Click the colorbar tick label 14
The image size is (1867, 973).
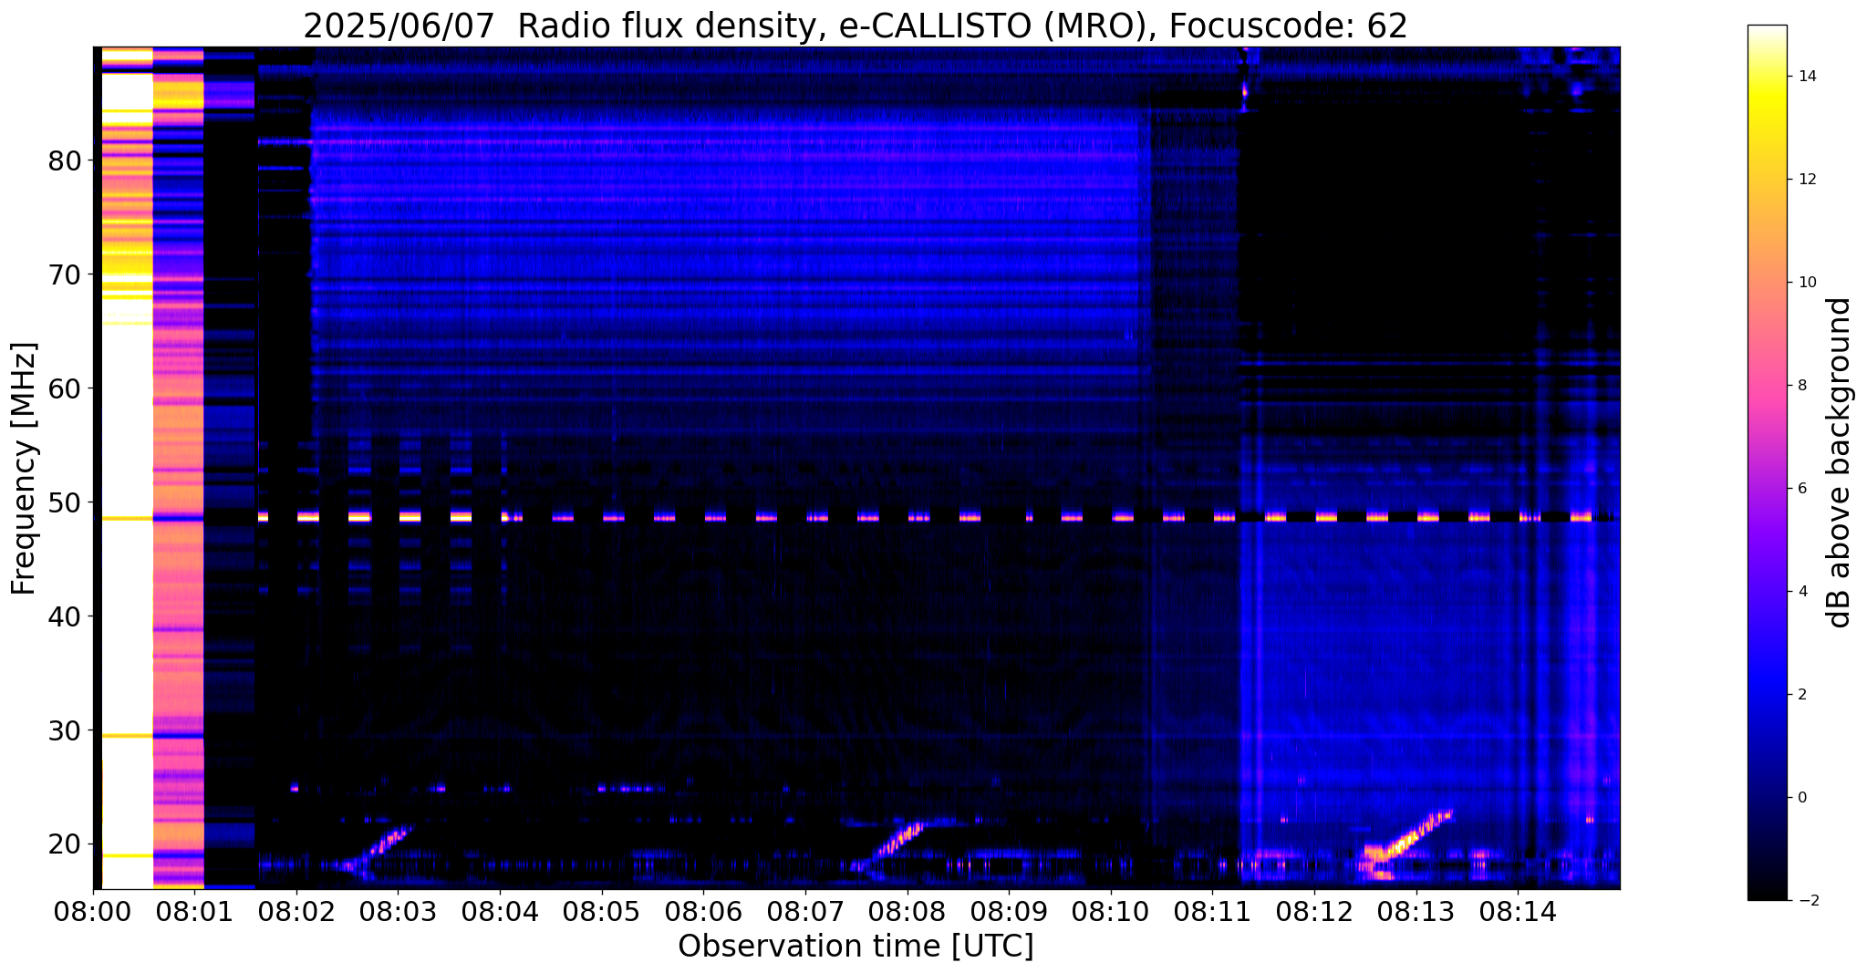point(1805,77)
